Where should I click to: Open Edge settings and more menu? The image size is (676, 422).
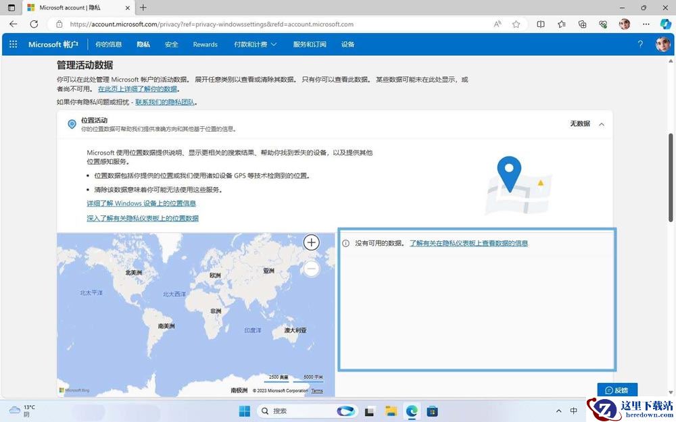click(x=646, y=24)
